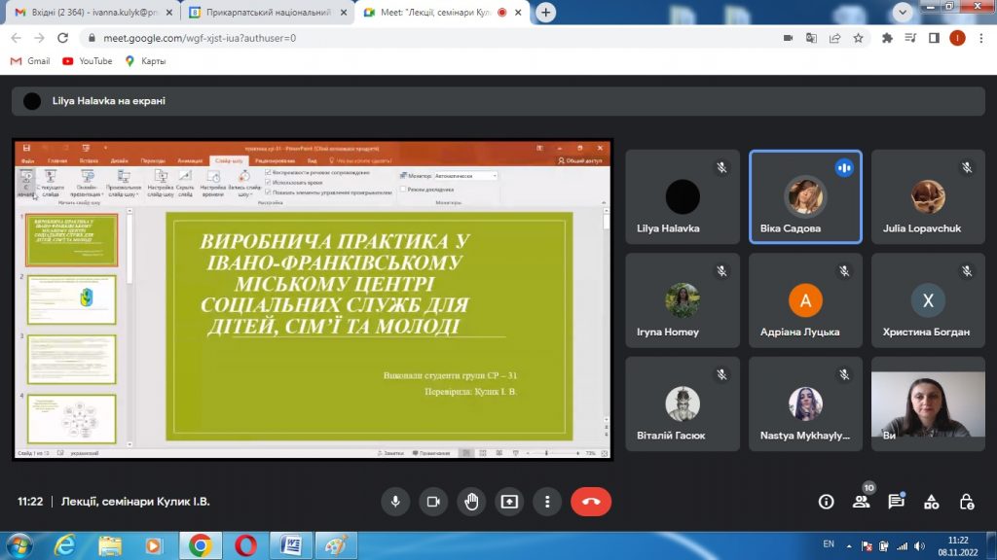Image resolution: width=997 pixels, height=560 pixels.
Task: Select Віка Садова's participant tile
Action: [805, 196]
